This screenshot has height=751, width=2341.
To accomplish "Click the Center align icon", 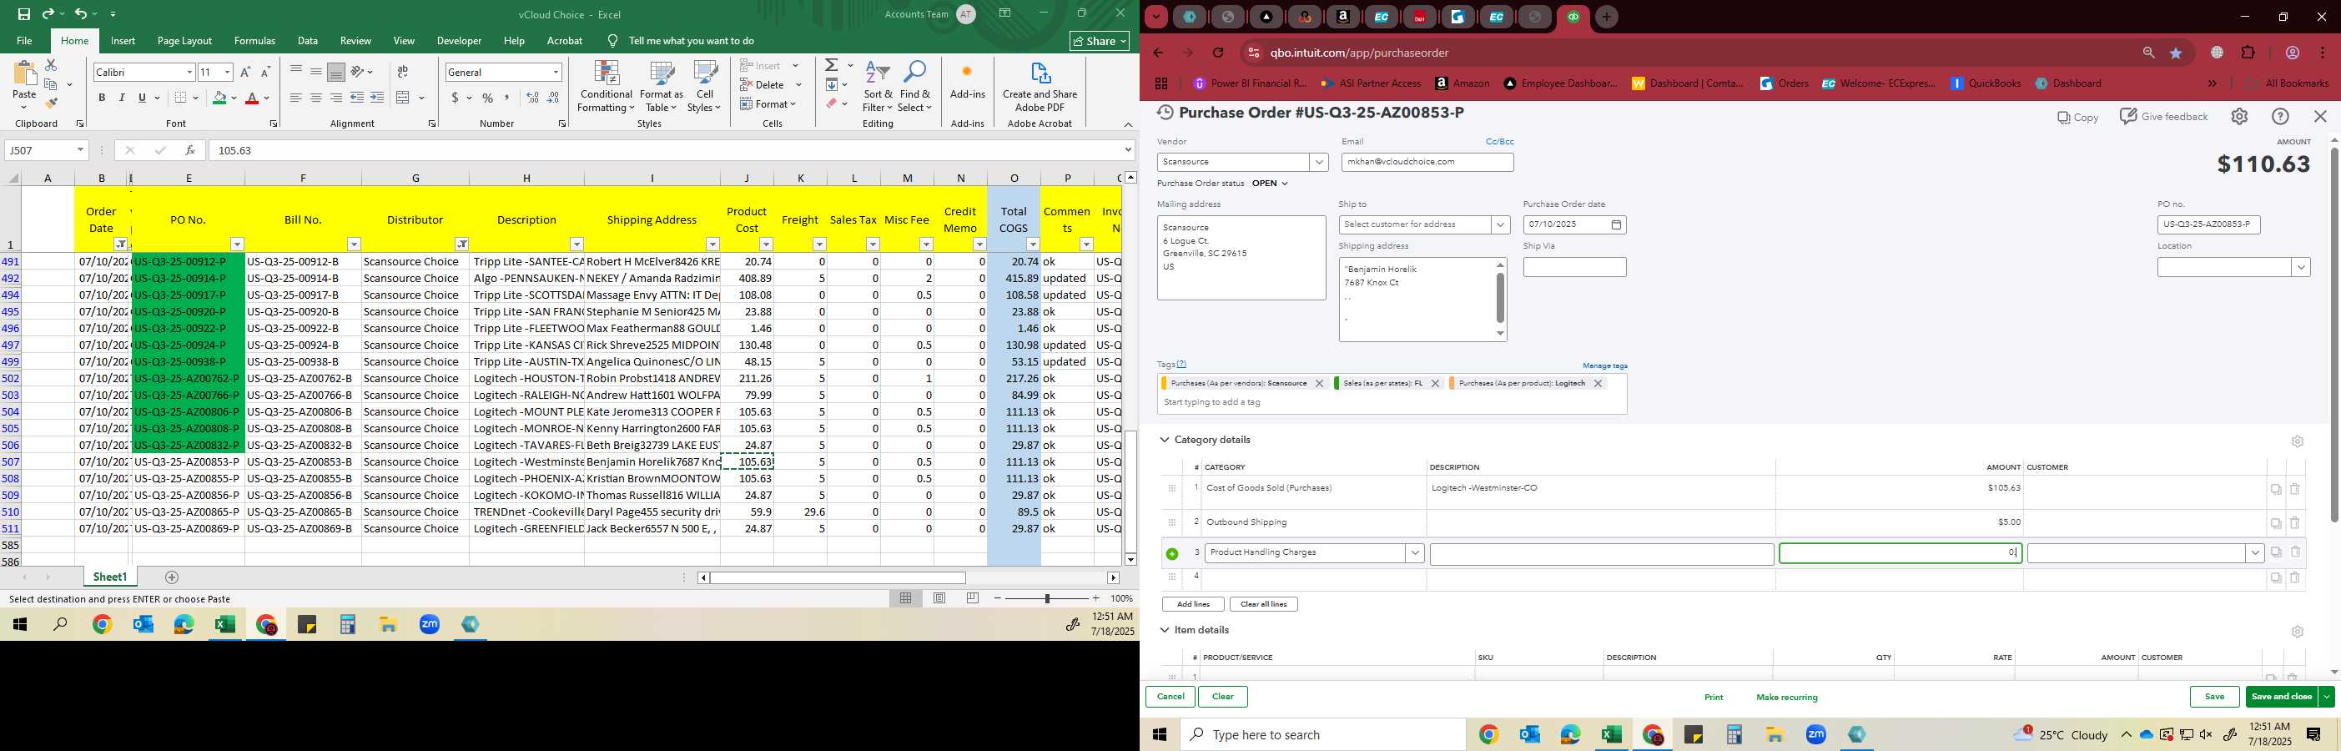I will point(315,98).
